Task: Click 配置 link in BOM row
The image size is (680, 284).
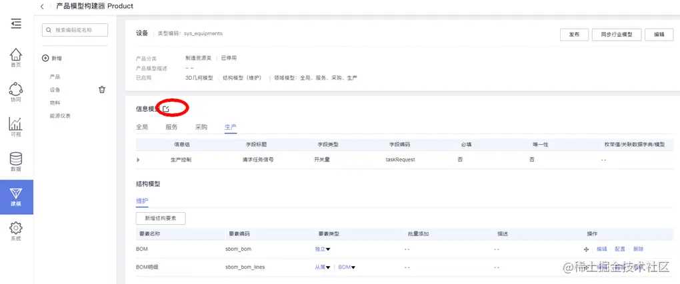Action: coord(620,249)
